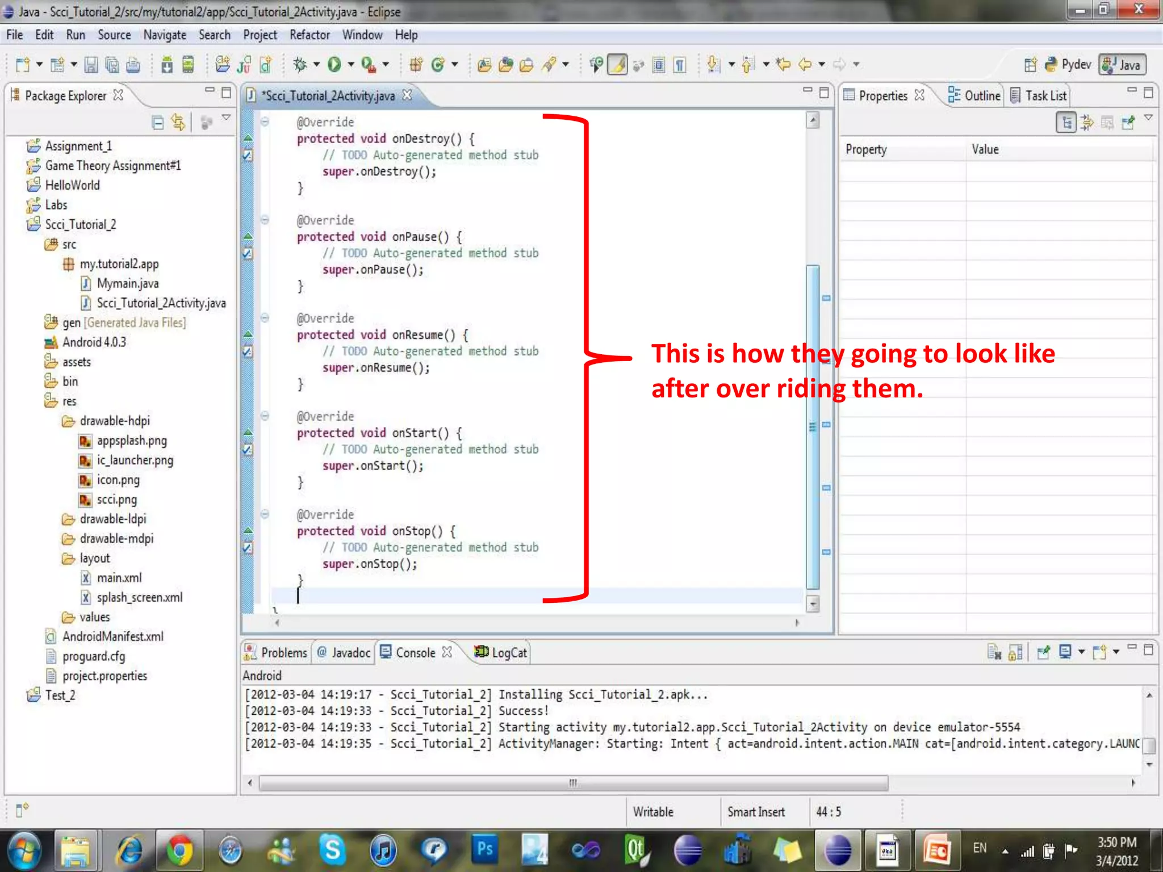1163x872 pixels.
Task: Click the New Java Package icon
Action: pyautogui.click(x=416, y=65)
